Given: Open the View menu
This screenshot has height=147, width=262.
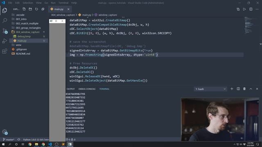Looking at the screenshot, I should 38,3.
